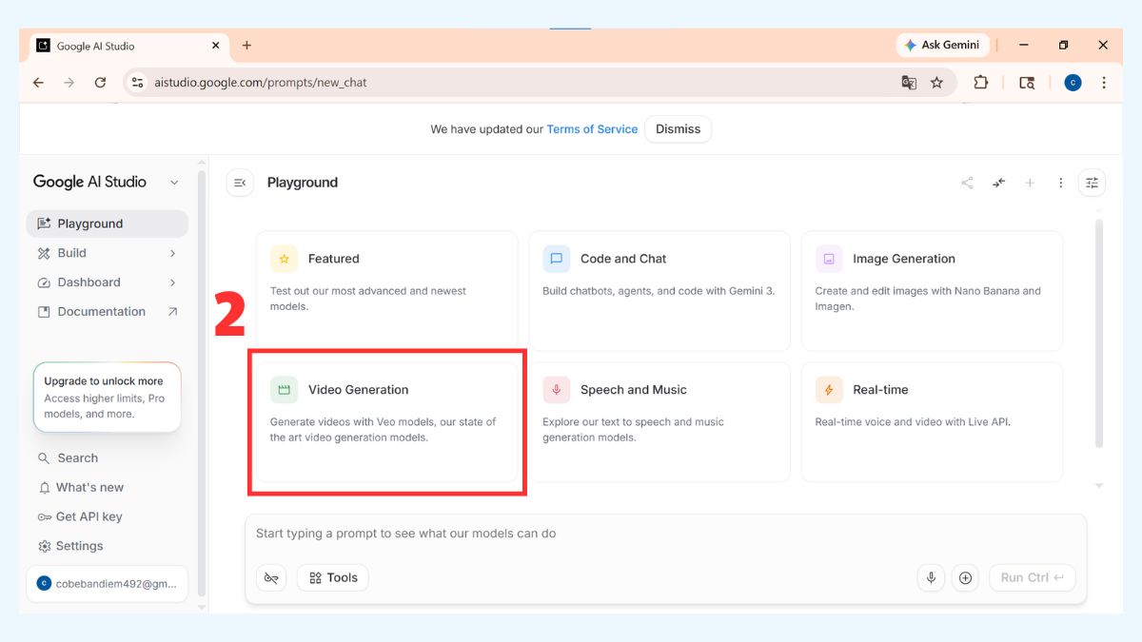Image resolution: width=1142 pixels, height=642 pixels.
Task: Open the Code and Chat card
Action: coord(660,291)
